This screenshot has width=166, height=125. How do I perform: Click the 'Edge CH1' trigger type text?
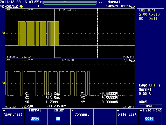(x=147, y=85)
